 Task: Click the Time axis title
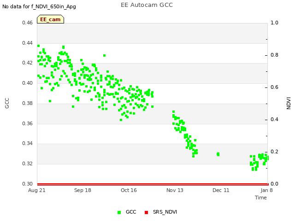point(261,198)
